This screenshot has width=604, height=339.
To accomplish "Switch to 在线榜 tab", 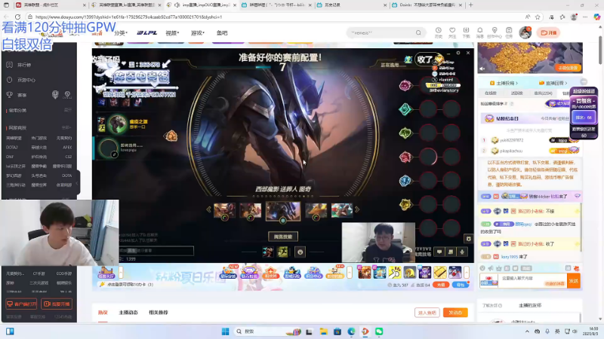I will (491, 93).
